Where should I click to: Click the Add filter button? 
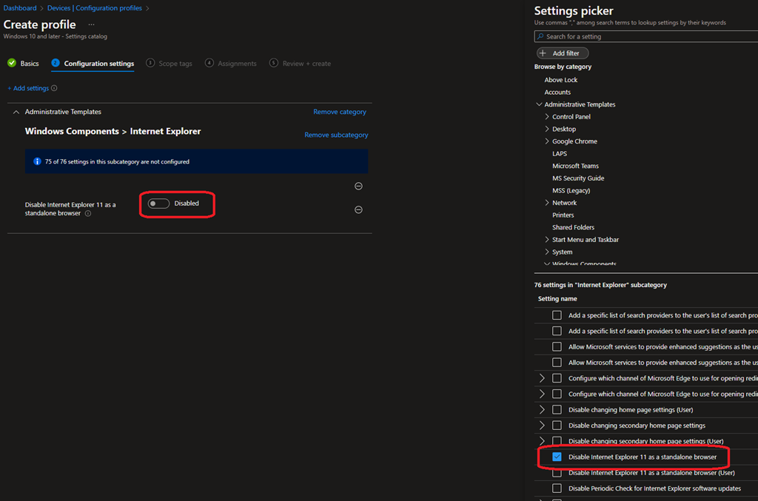pyautogui.click(x=563, y=53)
